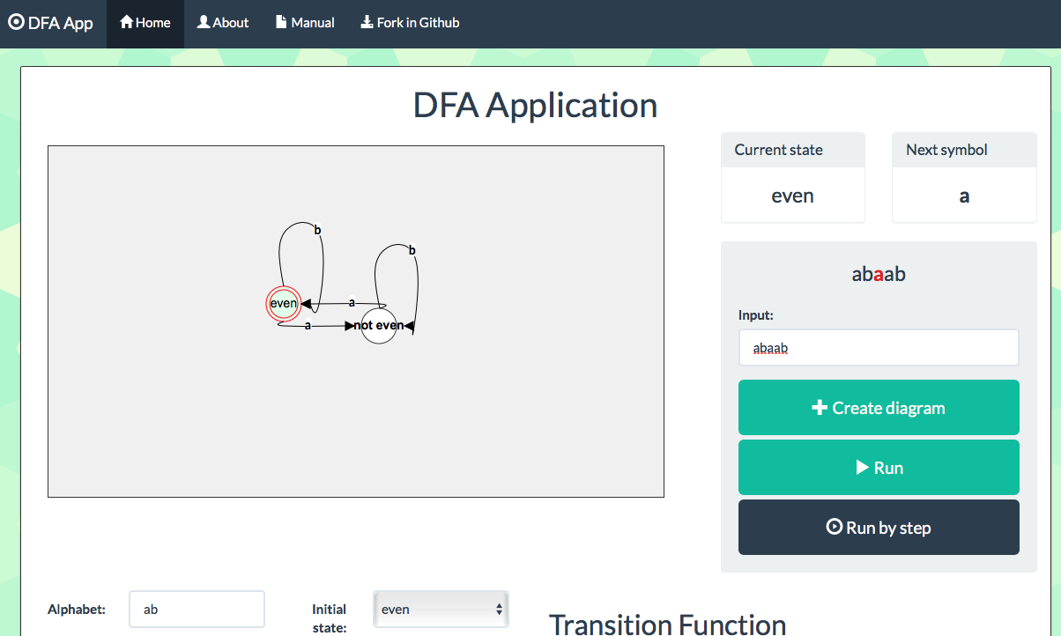Click the Current state value 'even'

(x=792, y=196)
